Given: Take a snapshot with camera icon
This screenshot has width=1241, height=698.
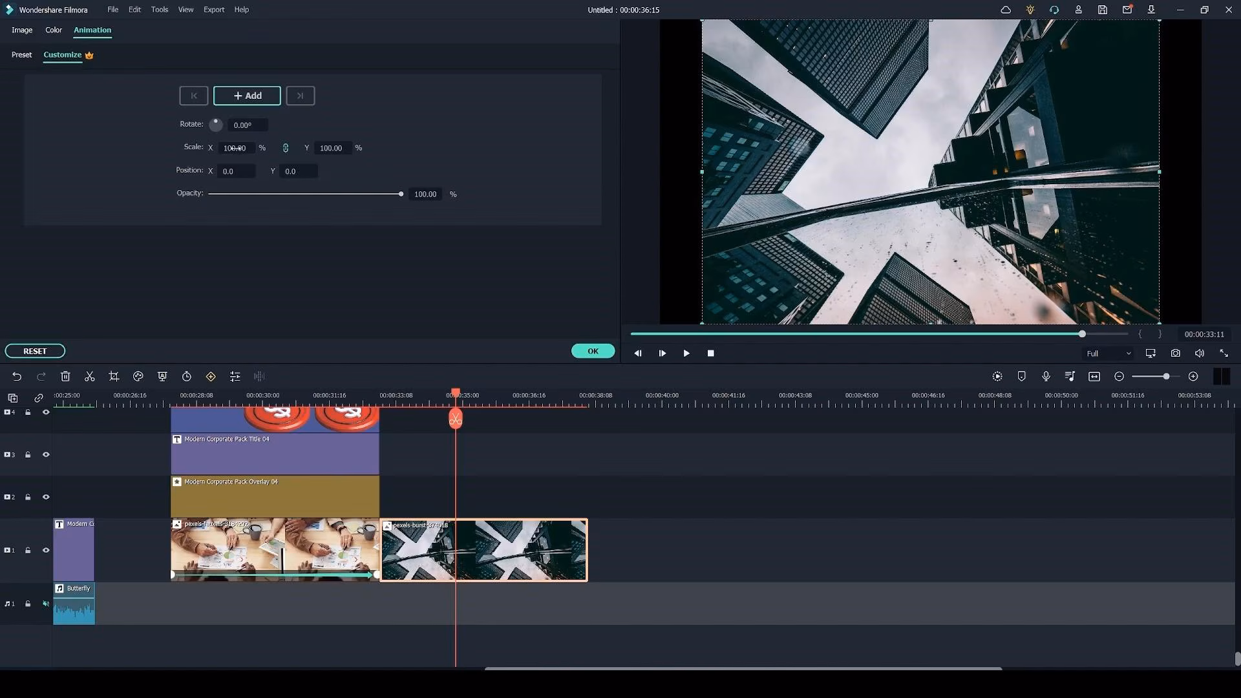Looking at the screenshot, I should (1175, 354).
